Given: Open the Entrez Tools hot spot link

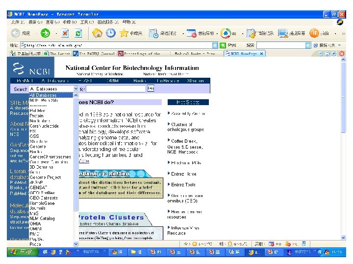Looking at the screenshot, I should [183, 185].
